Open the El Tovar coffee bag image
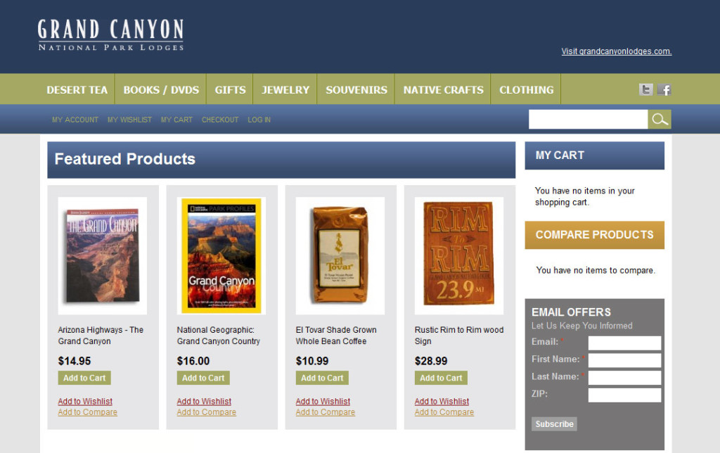 [340, 255]
